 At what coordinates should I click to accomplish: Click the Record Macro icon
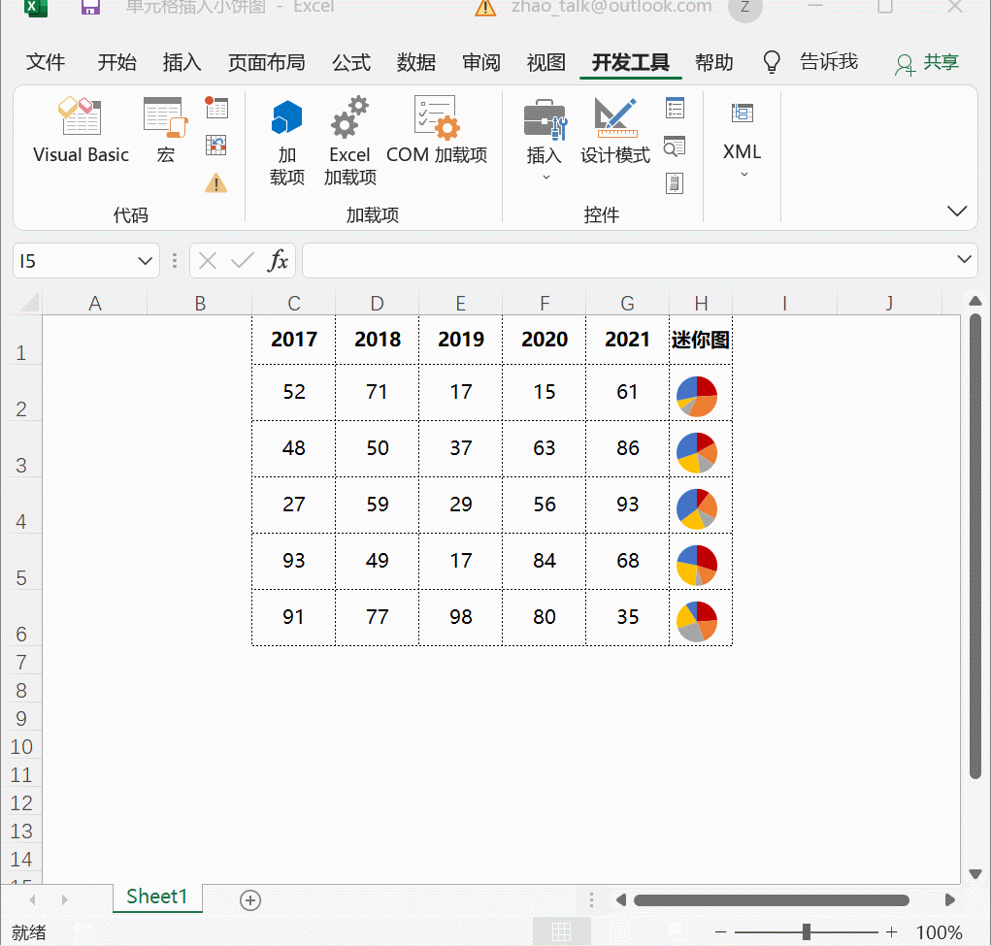coord(216,108)
